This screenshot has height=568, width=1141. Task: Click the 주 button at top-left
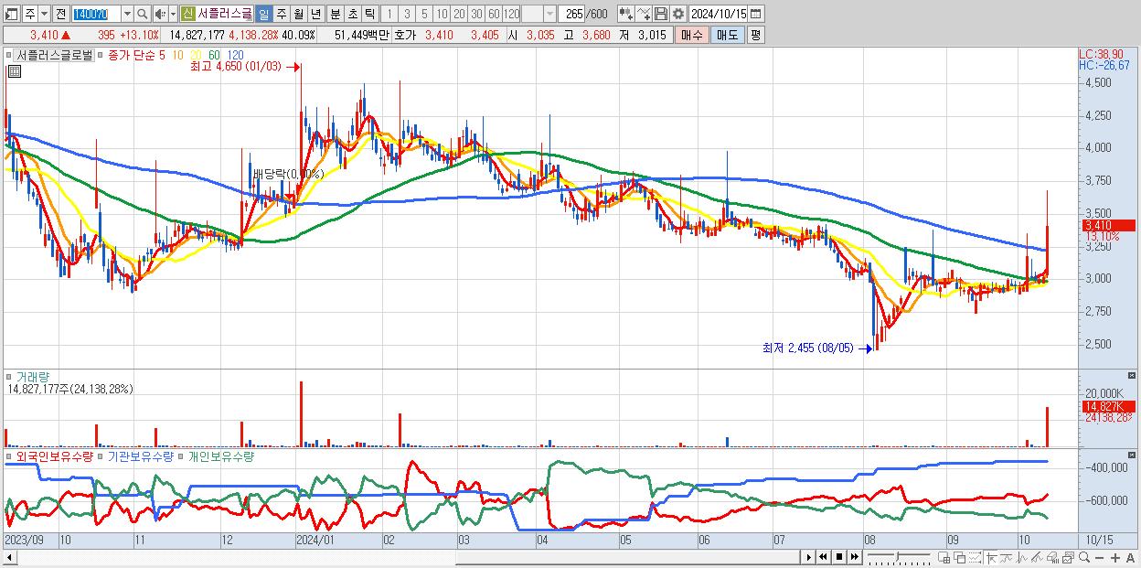(x=29, y=14)
